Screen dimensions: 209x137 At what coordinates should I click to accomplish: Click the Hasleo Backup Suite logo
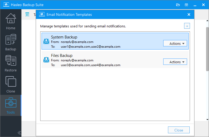click(6, 5)
